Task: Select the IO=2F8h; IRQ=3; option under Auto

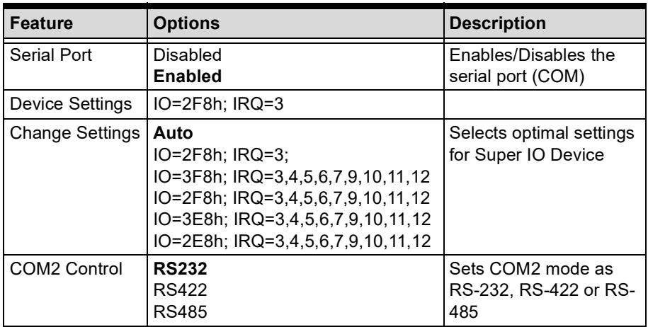Action: coord(221,155)
